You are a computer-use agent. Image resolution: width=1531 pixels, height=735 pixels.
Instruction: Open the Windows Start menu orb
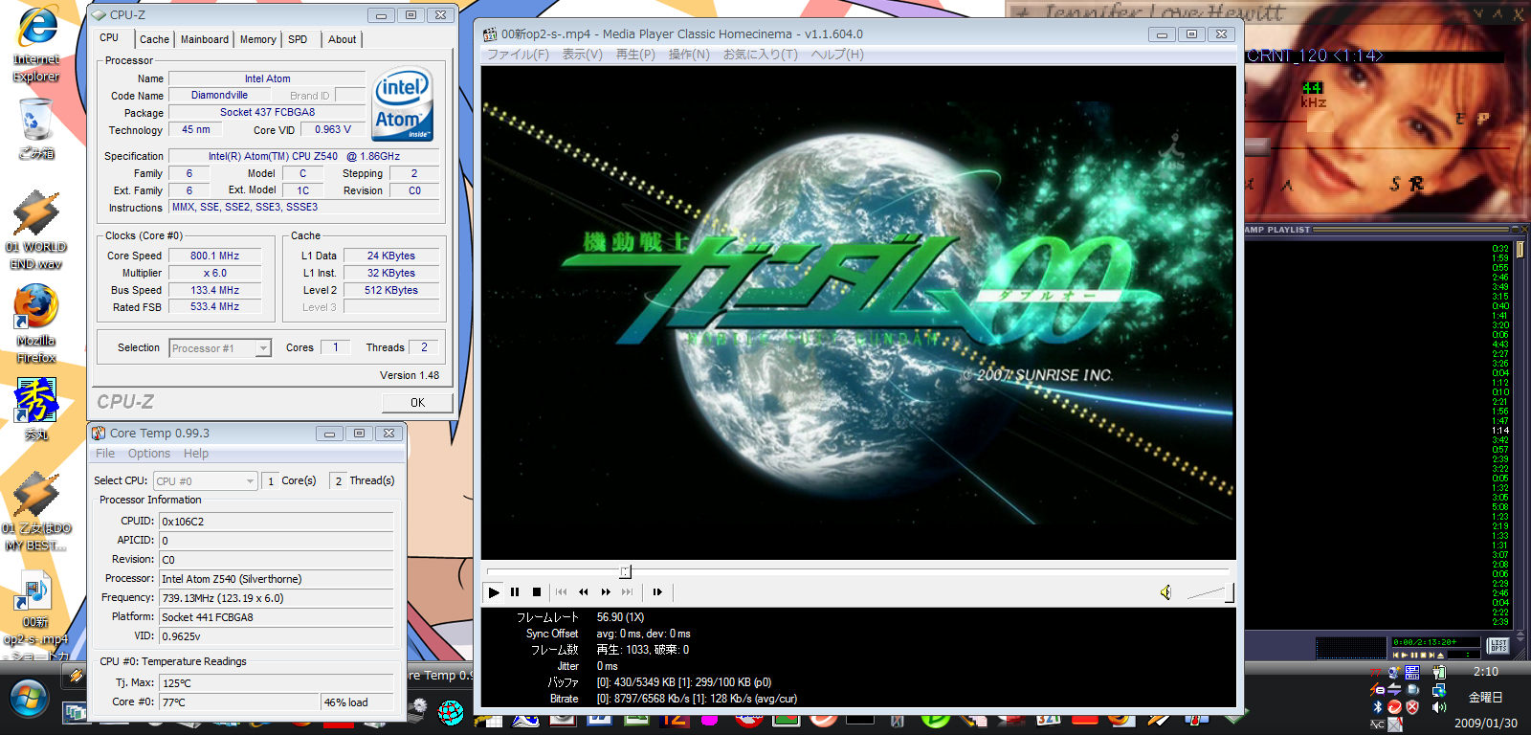click(x=28, y=700)
